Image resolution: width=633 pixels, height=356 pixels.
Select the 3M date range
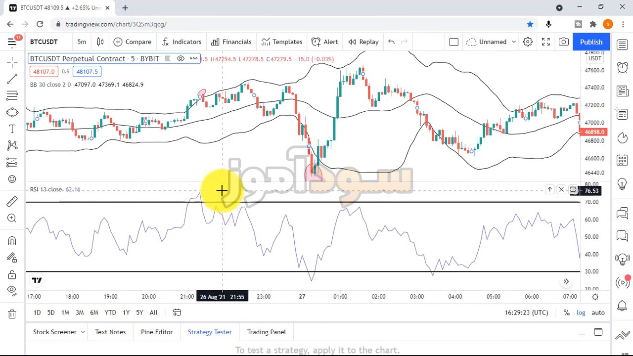(80, 312)
